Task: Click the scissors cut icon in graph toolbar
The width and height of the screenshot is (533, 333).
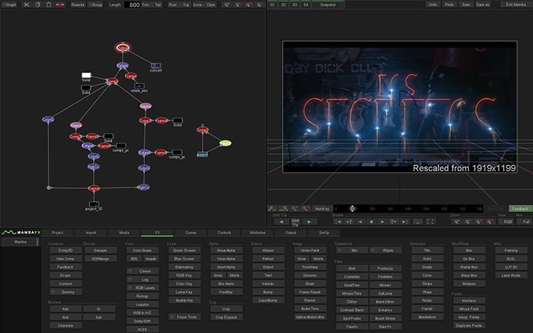Action: click(26, 5)
